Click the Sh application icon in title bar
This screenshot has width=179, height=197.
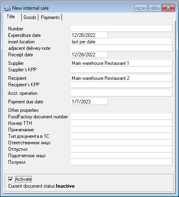click(7, 8)
